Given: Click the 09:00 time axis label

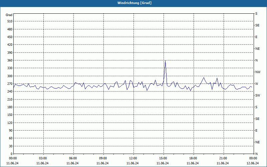Looking at the screenshot, I should point(103,158).
